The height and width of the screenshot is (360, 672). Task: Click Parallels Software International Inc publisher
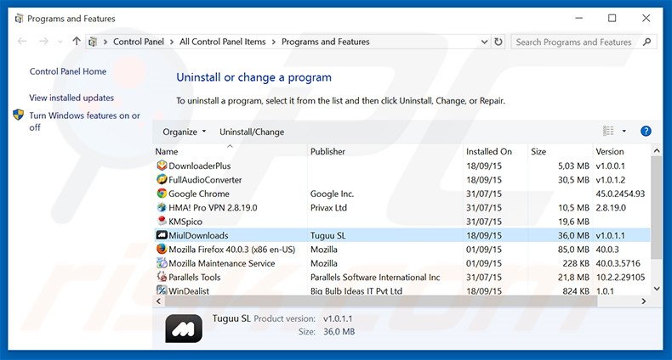pos(375,277)
